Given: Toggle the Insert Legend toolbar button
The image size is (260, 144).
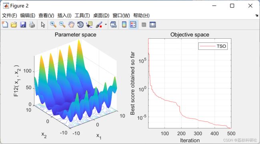Looking at the screenshot, I should pos(133,25).
